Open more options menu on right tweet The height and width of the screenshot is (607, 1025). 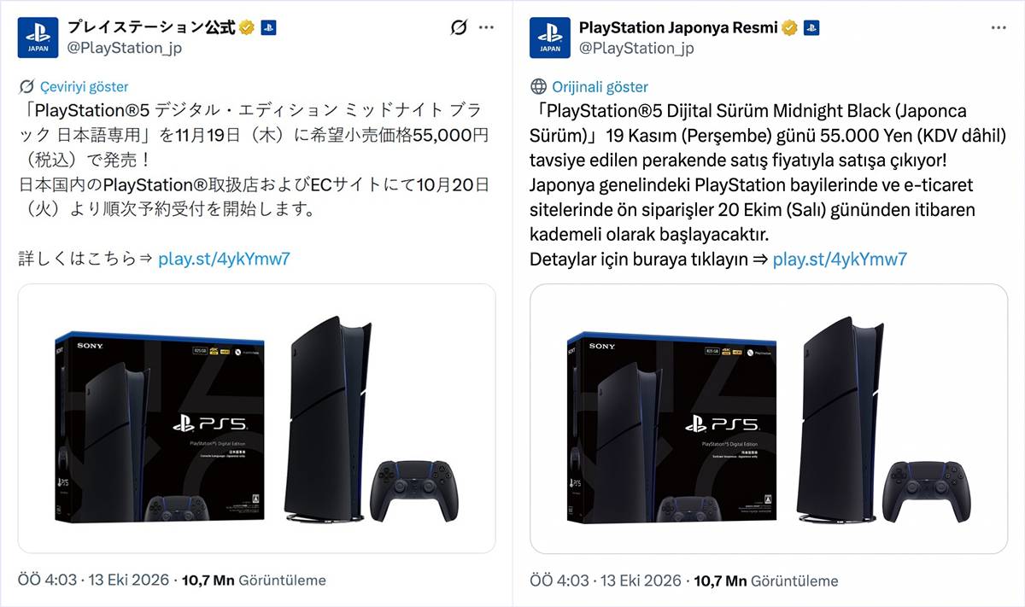[x=999, y=27]
